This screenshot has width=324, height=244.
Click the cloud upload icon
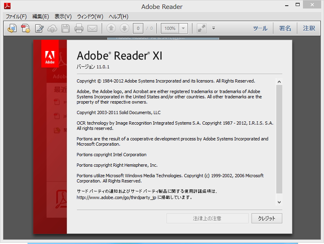tap(52, 28)
